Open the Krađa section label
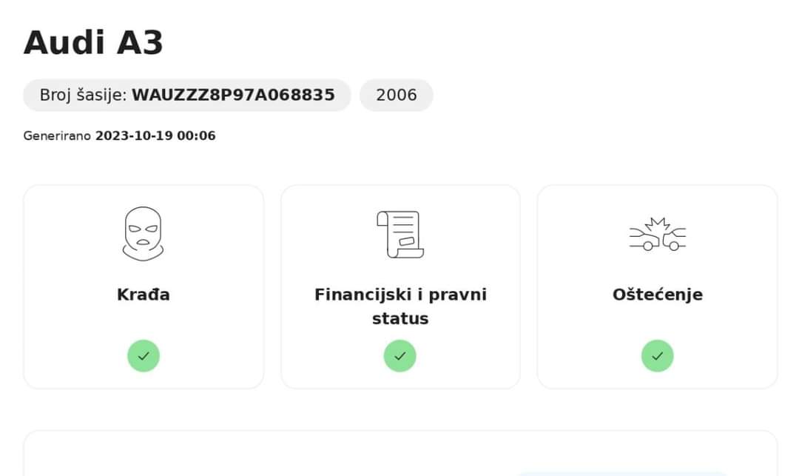799x476 pixels. point(144,295)
